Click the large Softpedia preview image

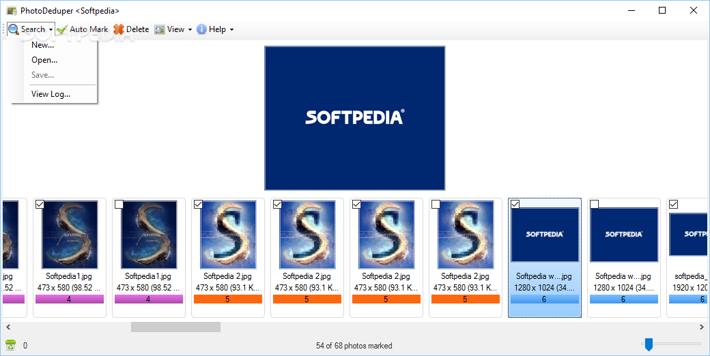pos(355,118)
